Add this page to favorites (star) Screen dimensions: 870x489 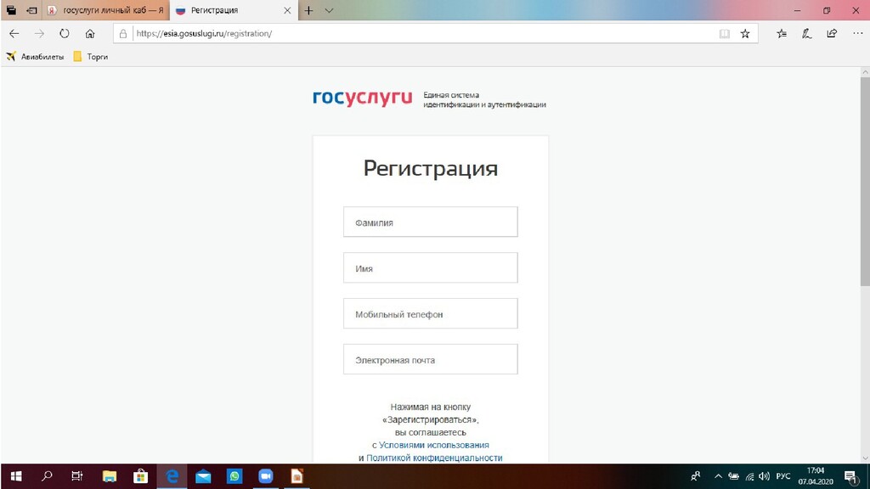click(x=745, y=34)
